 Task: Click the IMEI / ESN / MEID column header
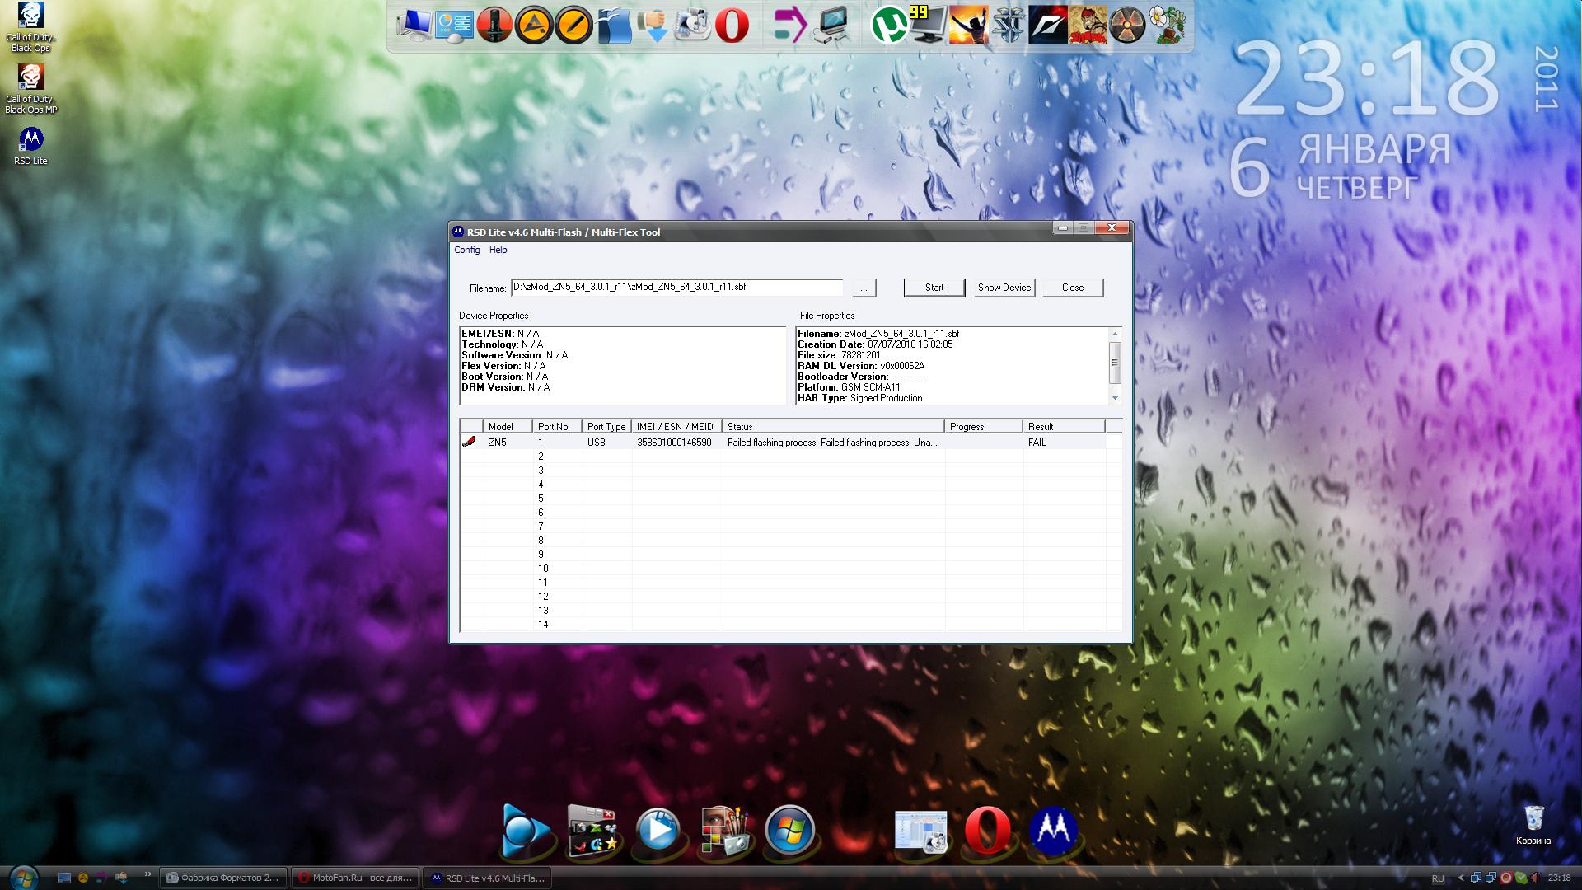677,427
